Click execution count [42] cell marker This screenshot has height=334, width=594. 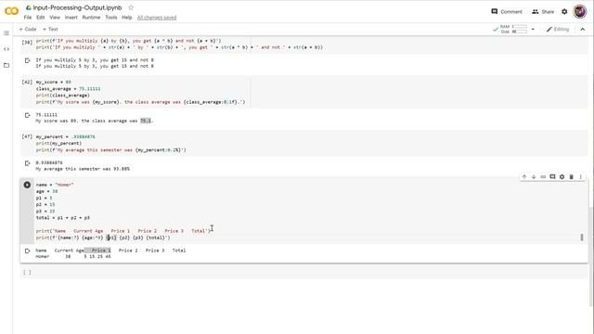point(27,83)
